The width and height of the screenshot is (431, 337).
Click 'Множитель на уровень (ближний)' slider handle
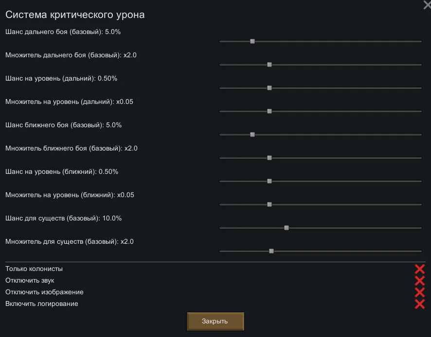269,204
